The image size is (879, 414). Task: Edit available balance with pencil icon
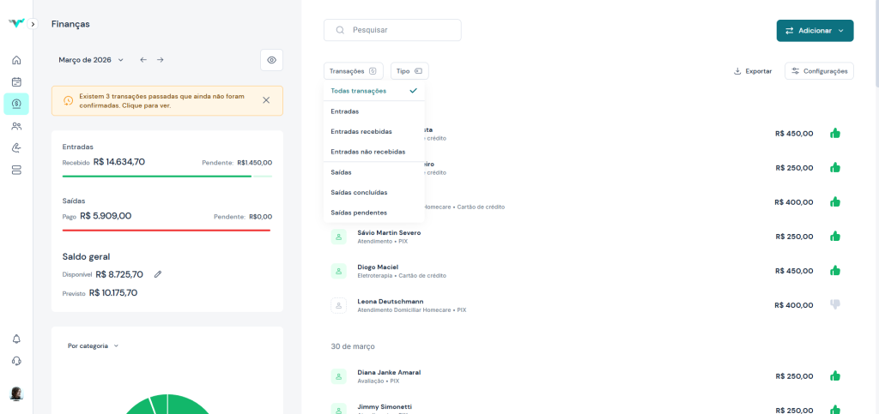pos(157,274)
